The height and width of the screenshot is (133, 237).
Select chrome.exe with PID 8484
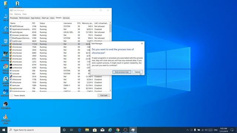[50, 53]
